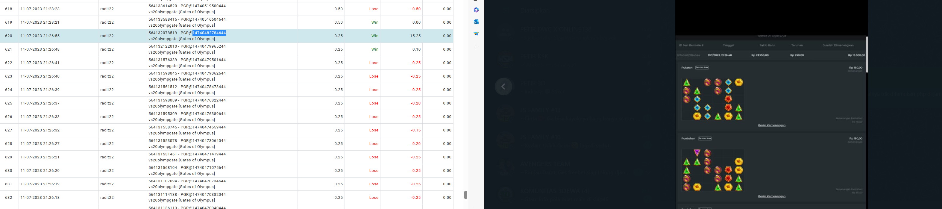Click the 0.25 bet in row 632
The height and width of the screenshot is (209, 942).
click(x=339, y=198)
